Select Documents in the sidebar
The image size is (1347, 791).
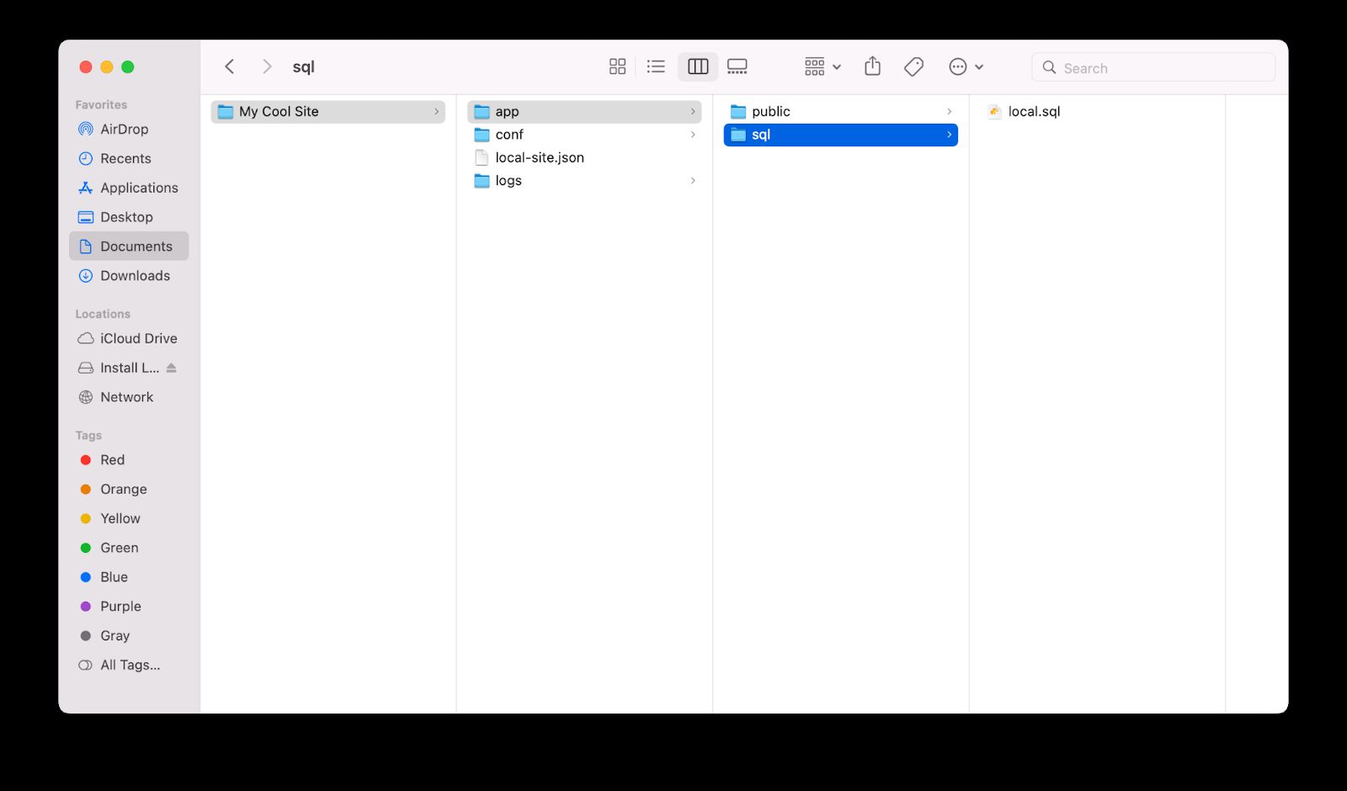[x=129, y=246]
